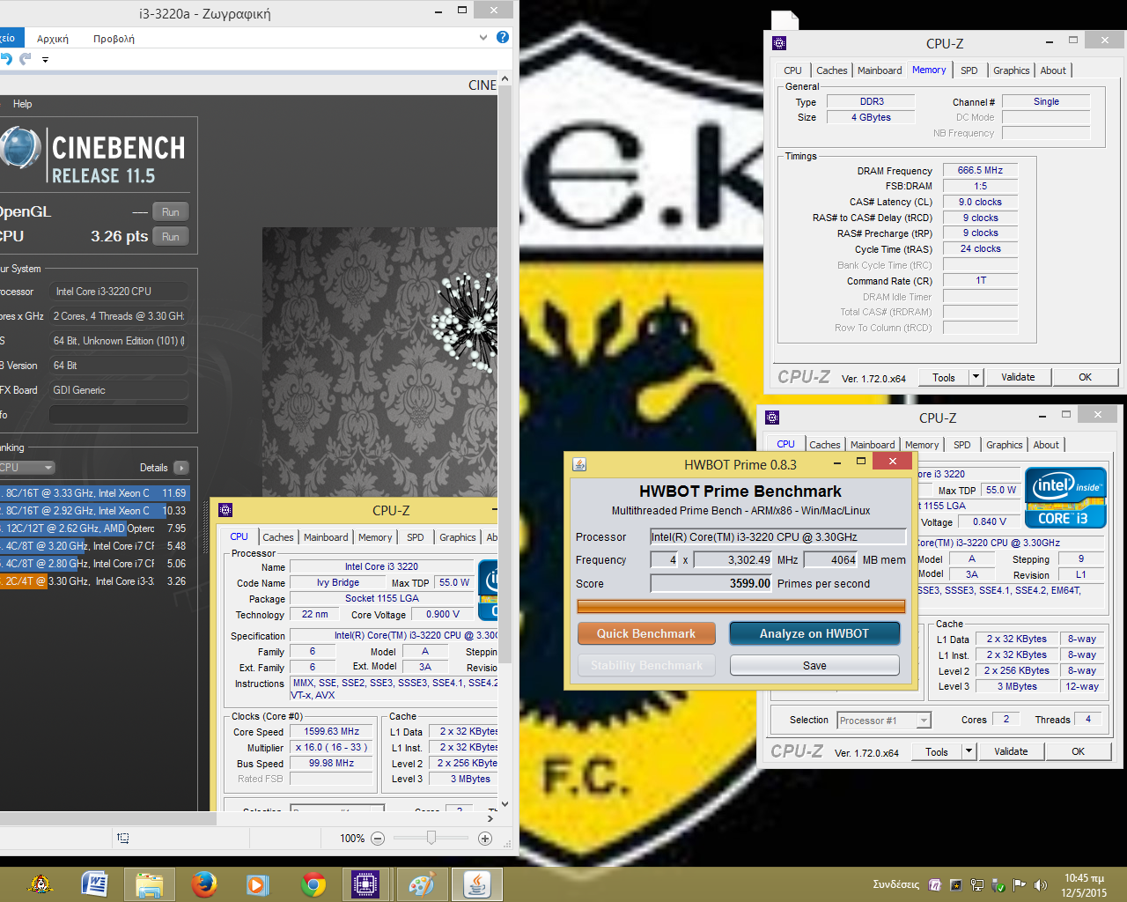1127x902 pixels.
Task: Open Word from the taskbar
Action: click(x=94, y=884)
